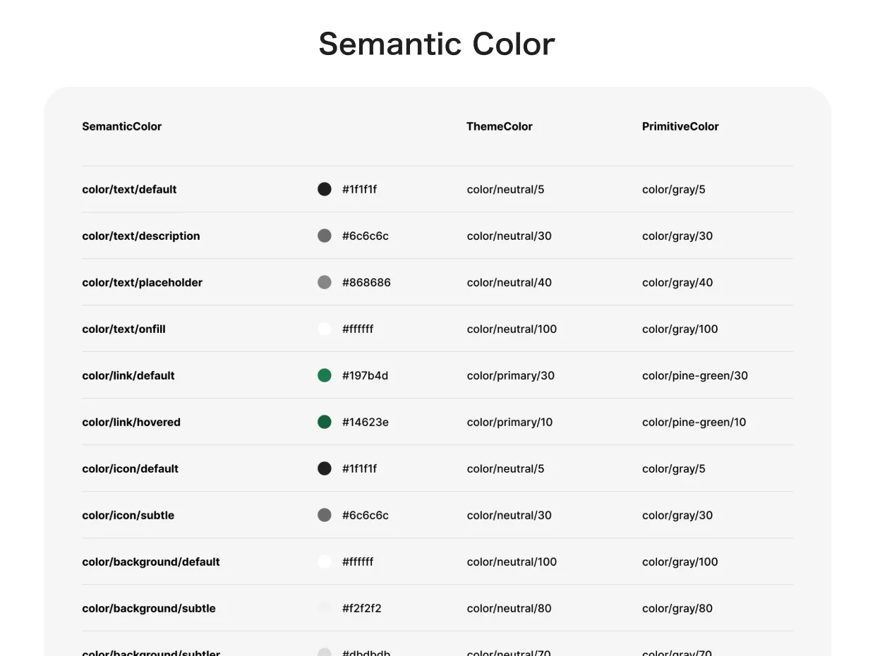Click hex value #1f1f1f in the color/icon/default row

[x=360, y=468]
